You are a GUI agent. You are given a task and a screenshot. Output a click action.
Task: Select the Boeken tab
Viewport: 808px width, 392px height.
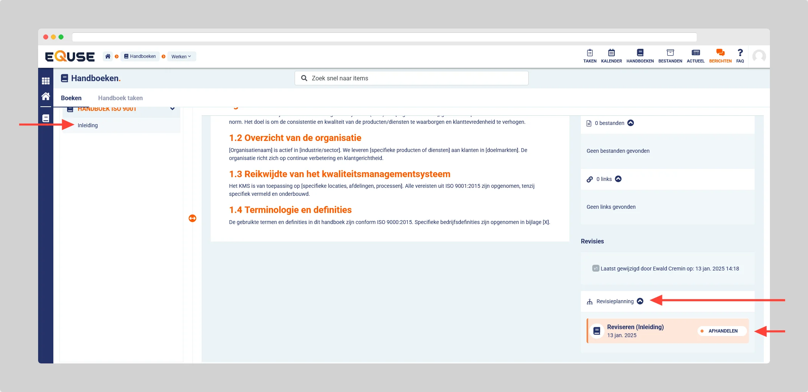(71, 98)
